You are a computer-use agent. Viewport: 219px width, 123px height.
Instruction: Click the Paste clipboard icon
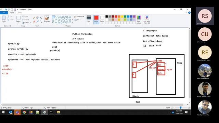point(4,18)
